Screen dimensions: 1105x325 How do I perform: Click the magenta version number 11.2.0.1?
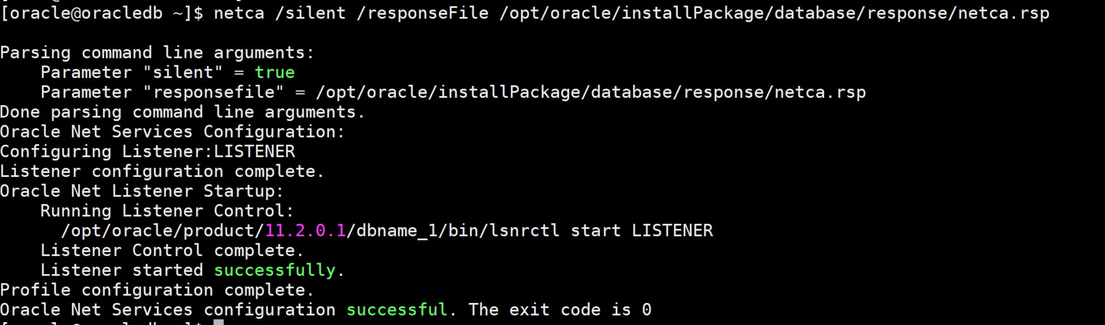pos(305,231)
